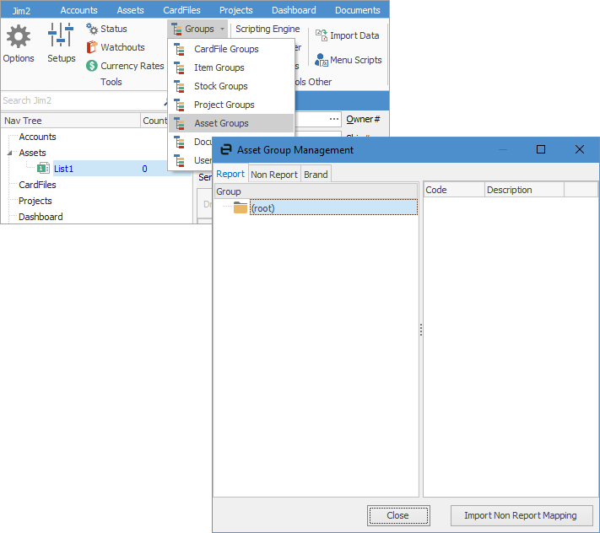The width and height of the screenshot is (600, 533).
Task: Click the (root) folder icon
Action: pyautogui.click(x=241, y=207)
